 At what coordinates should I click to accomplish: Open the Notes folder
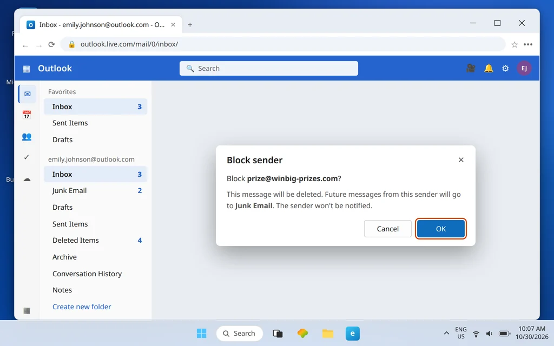coord(95,290)
